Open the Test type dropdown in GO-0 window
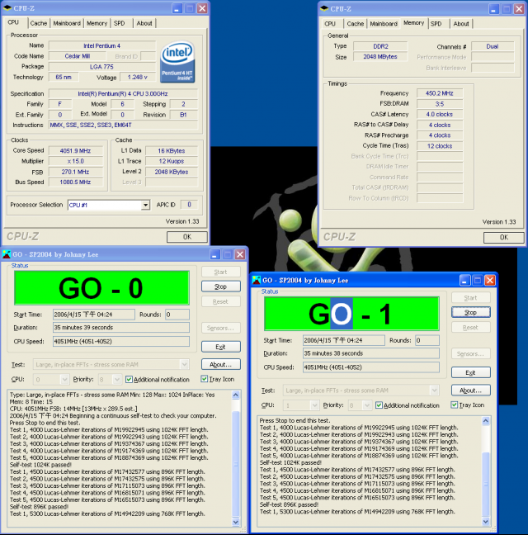 185,364
